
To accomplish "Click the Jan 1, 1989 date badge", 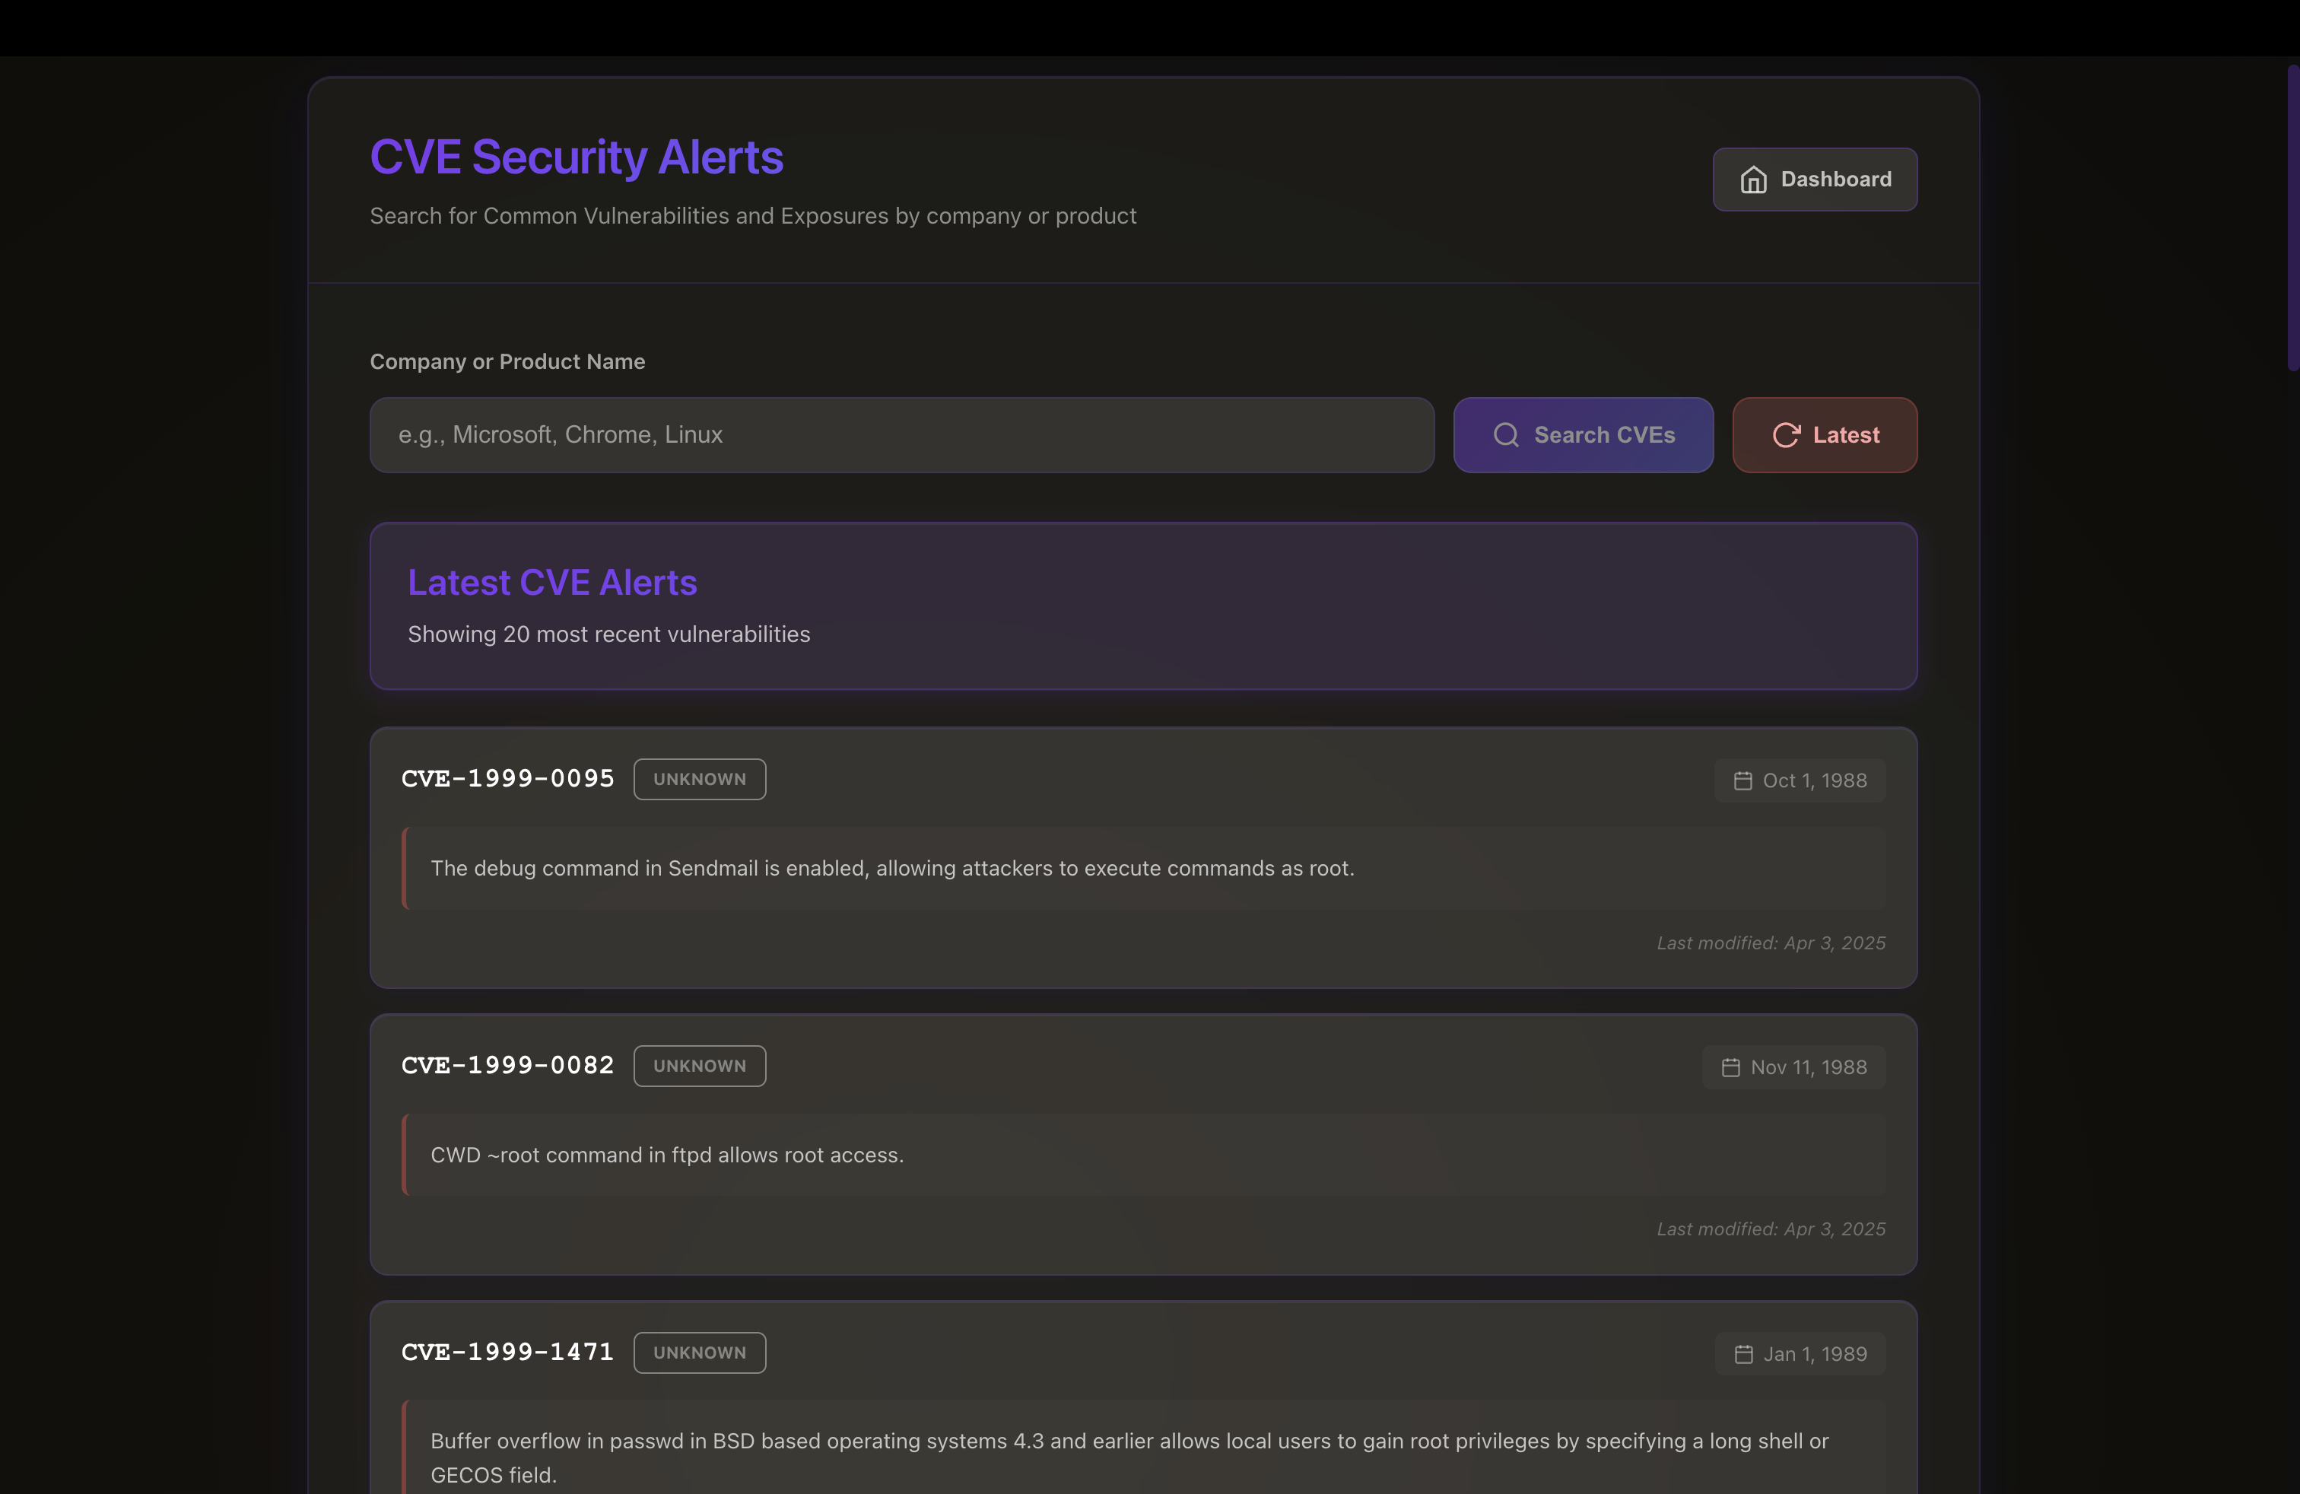I will pos(1800,1354).
